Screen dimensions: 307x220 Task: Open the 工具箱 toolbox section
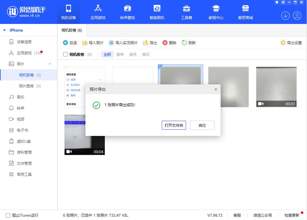[x=186, y=12]
